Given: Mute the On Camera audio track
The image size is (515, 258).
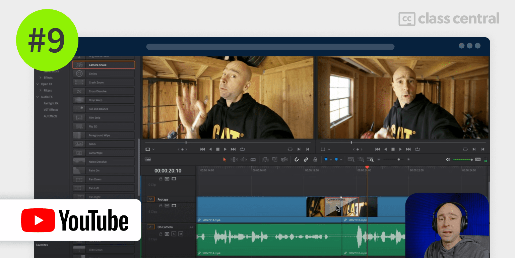Looking at the screenshot, I should tap(181, 234).
